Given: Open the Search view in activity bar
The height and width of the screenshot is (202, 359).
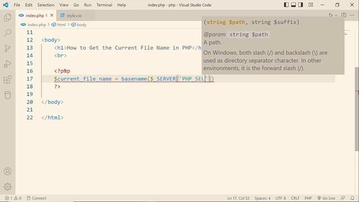Looking at the screenshot, I should coord(7,33).
